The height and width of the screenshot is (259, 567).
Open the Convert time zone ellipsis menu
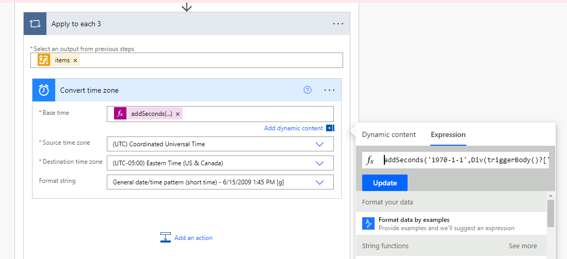330,90
